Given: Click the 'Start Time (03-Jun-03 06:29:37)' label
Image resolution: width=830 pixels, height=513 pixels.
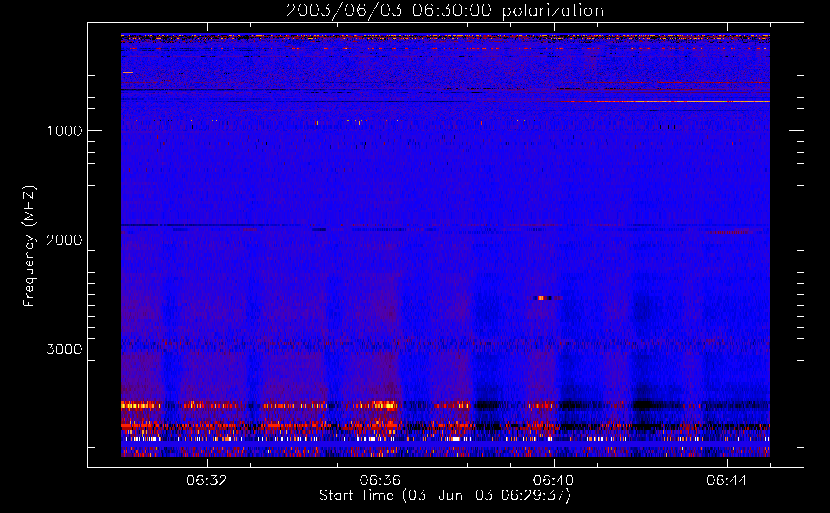Looking at the screenshot, I should pyautogui.click(x=445, y=496).
